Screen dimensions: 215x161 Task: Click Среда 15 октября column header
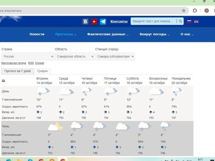coord(67,81)
